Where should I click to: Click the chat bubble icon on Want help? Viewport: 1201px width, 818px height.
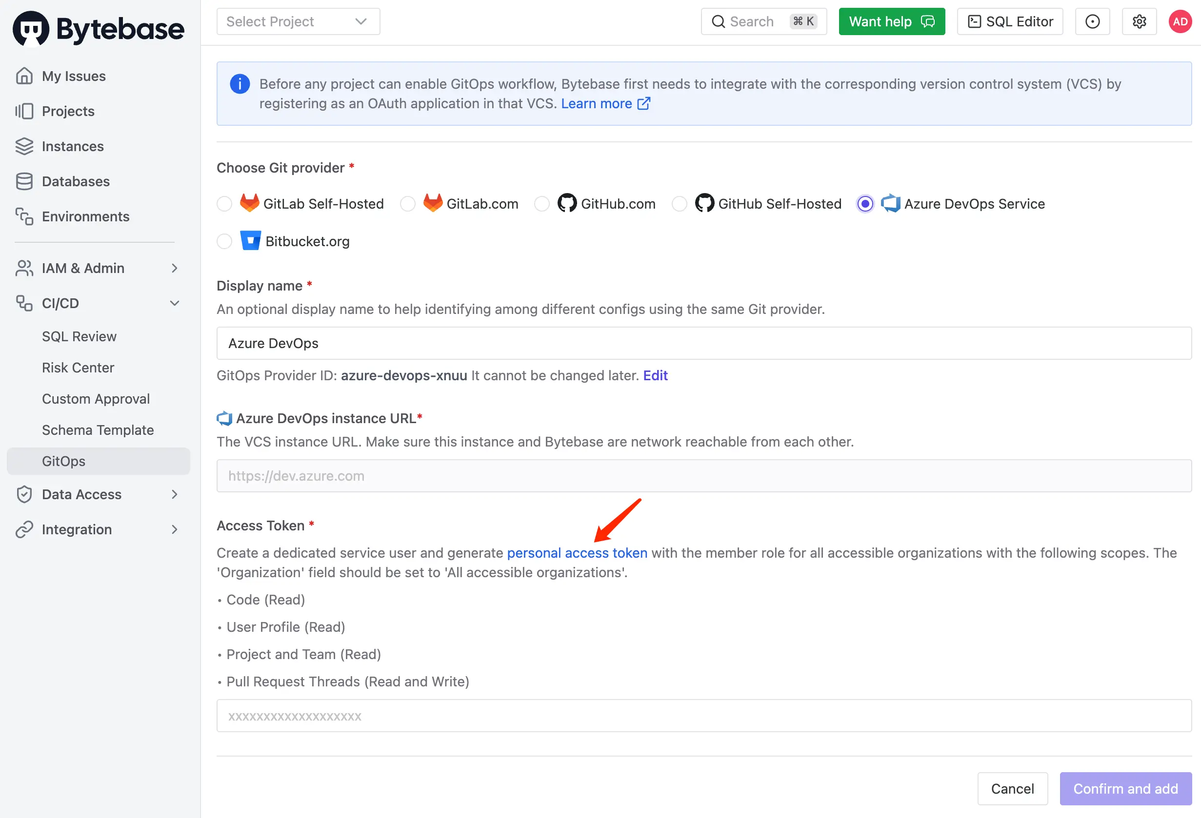(x=928, y=21)
